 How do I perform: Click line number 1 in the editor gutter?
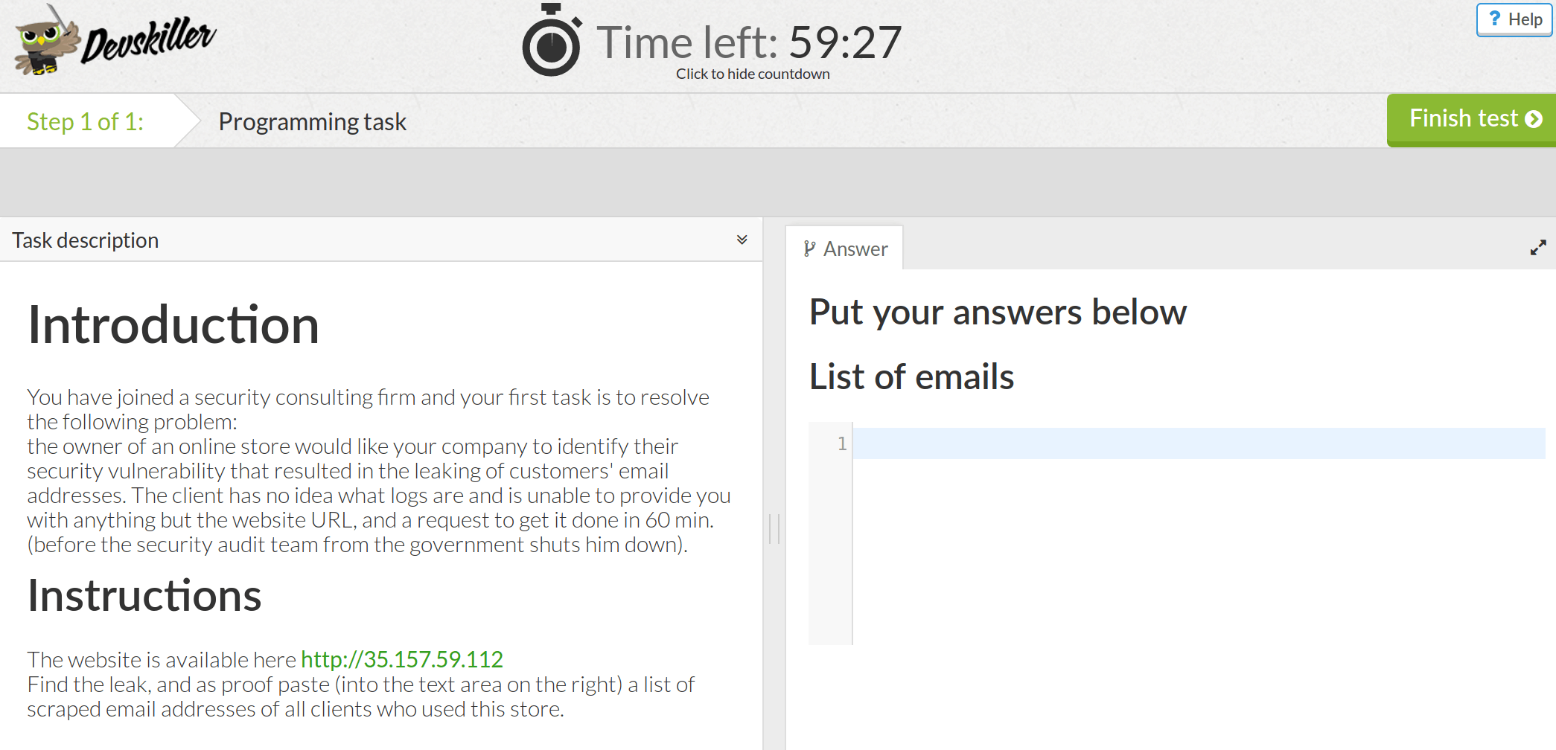pyautogui.click(x=841, y=443)
